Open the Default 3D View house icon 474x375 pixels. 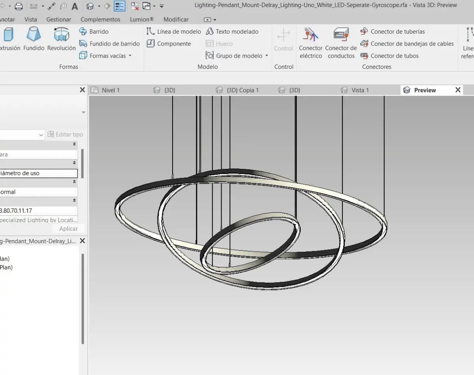tap(90, 6)
